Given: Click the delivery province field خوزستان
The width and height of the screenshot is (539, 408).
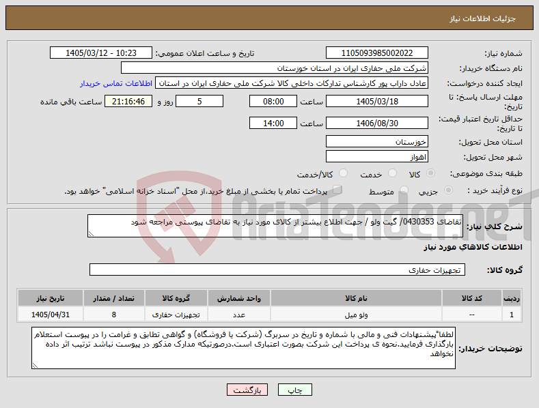Looking at the screenshot, I should 376,141.
